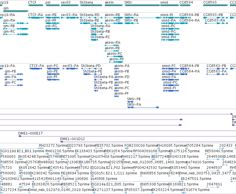The height and width of the screenshot is (194, 236).
Task: Click the CG8563-PB protein label
Action: coord(216,66)
